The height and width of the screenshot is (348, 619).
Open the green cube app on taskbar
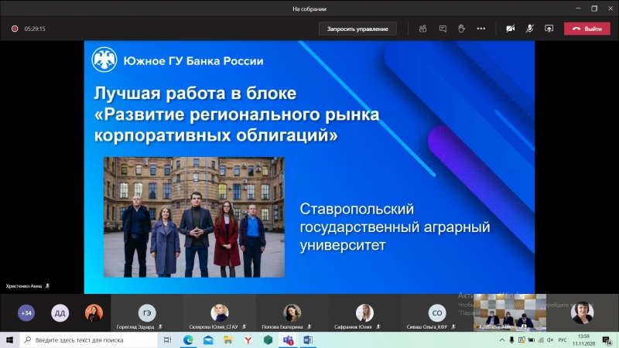[x=268, y=339]
